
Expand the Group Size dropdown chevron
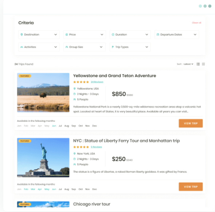(101, 47)
